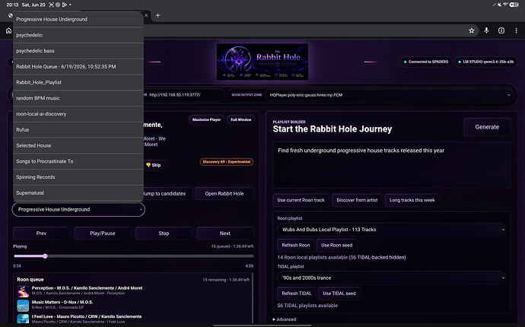
Task: Open the TIDAL playlist dropdown
Action: 391,278
